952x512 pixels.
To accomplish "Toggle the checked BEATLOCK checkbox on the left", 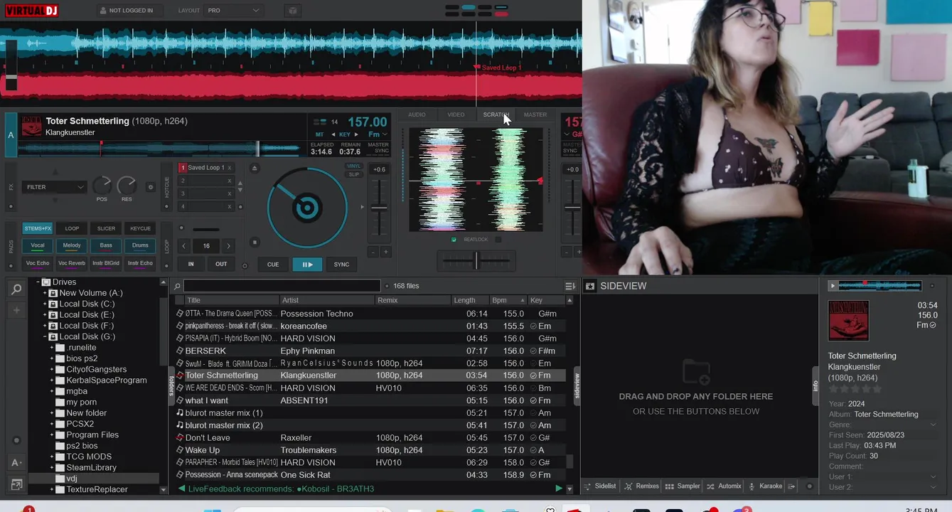I will click(x=454, y=240).
